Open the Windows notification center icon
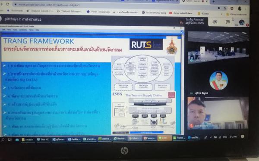259x161 pixels. click(x=242, y=136)
